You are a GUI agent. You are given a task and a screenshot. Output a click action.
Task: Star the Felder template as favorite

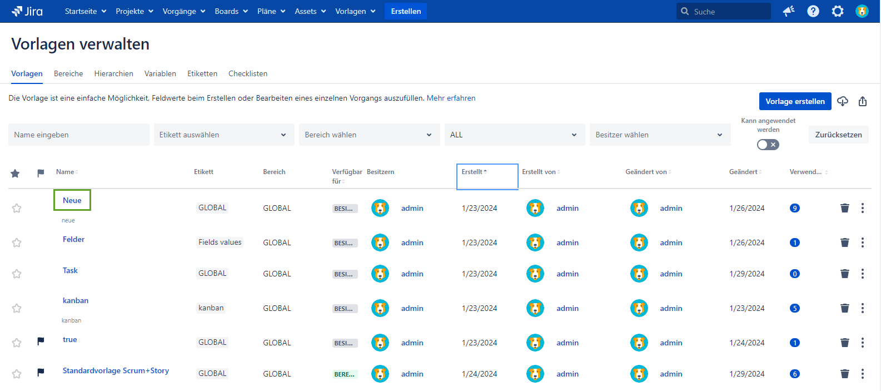point(17,242)
